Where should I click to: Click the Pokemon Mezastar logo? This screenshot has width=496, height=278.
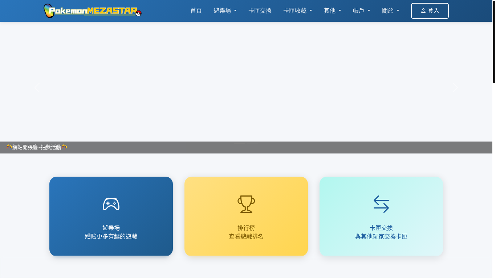93,11
